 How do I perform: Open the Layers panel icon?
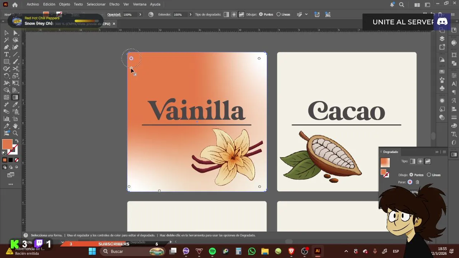tap(442, 39)
